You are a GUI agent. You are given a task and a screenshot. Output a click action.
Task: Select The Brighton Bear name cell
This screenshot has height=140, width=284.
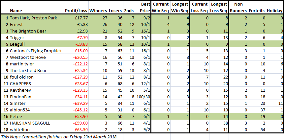tap(37, 31)
